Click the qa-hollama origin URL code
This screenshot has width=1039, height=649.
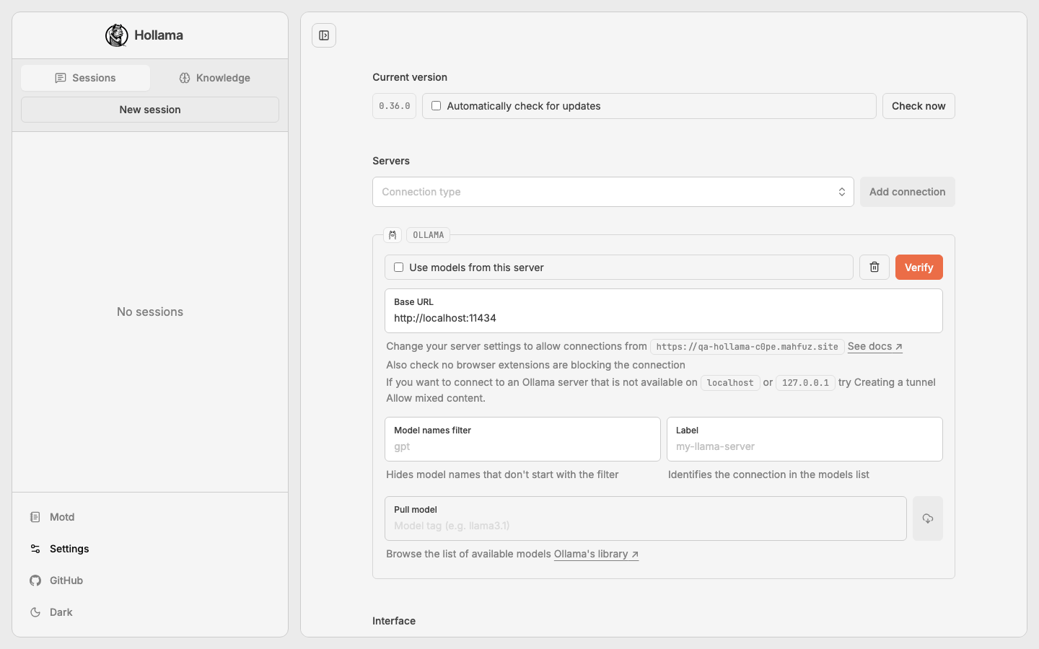748,347
